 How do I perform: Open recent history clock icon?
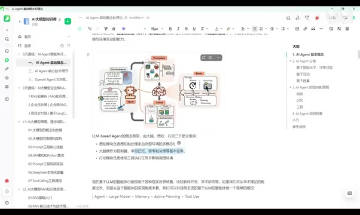click(7, 51)
